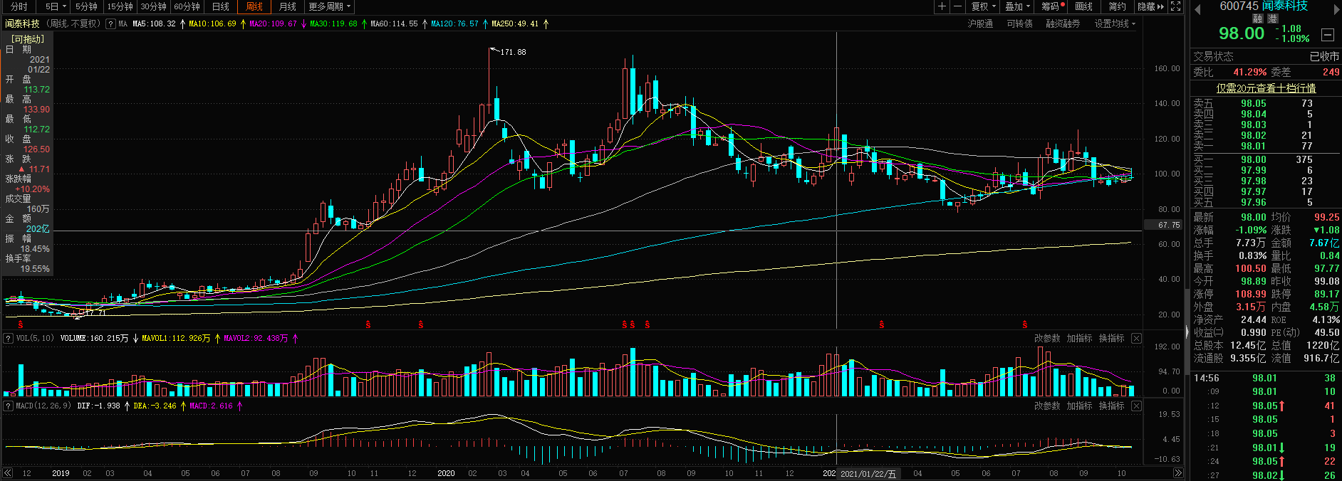Switch to 周线 weekly chart tab
The width and height of the screenshot is (1342, 481).
click(x=254, y=6)
